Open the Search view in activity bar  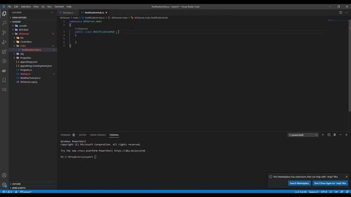4,23
